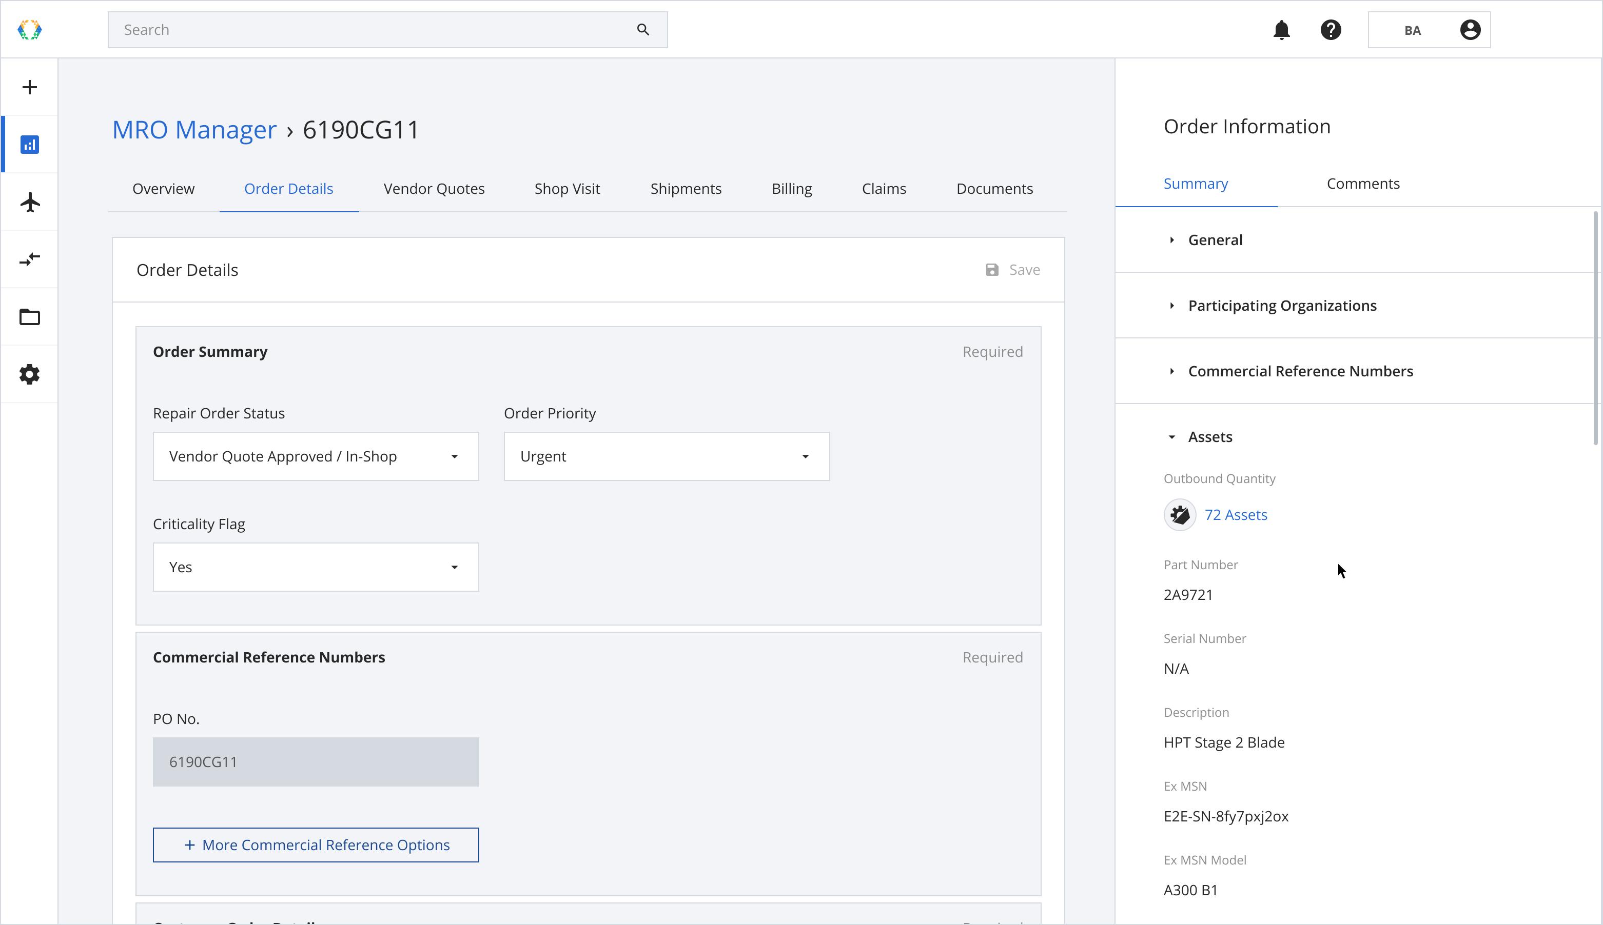This screenshot has width=1603, height=925.
Task: Click the assets badge icon beside 72 Assets
Action: 1180,515
